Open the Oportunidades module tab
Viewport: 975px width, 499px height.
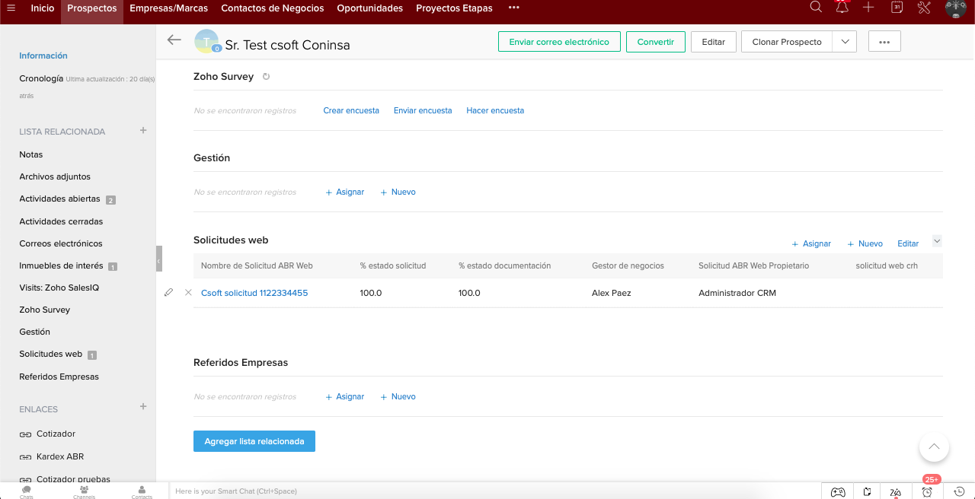(x=369, y=8)
